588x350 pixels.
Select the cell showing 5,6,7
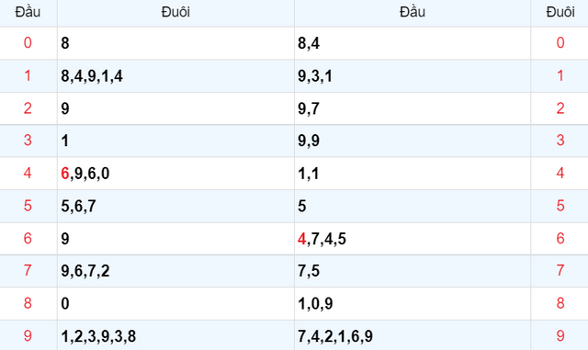[x=175, y=206]
